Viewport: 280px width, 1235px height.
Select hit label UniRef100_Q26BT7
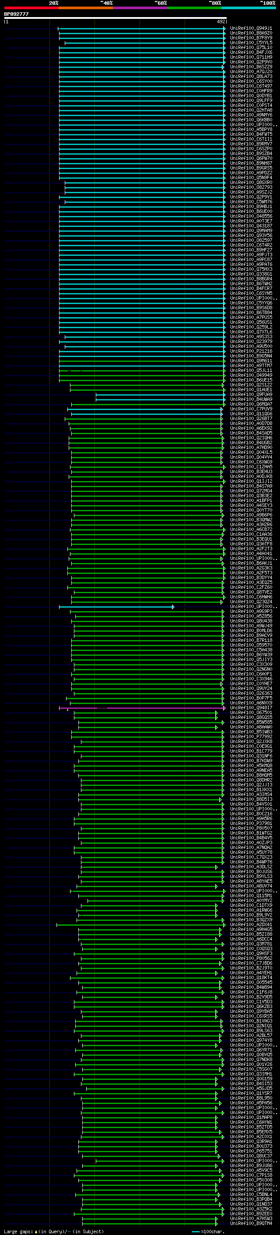tap(251, 418)
